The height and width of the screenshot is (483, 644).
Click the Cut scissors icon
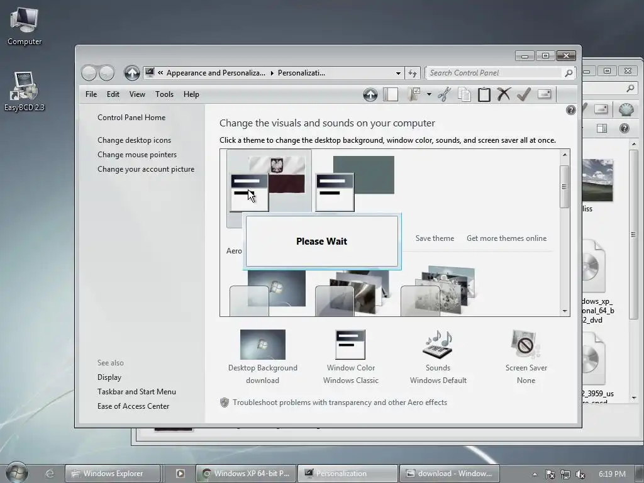(x=444, y=94)
